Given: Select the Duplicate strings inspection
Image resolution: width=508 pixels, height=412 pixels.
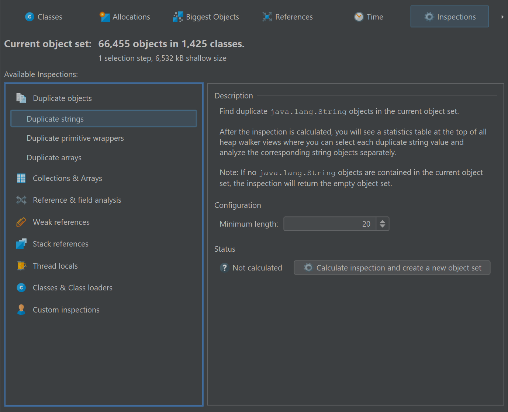Looking at the screenshot, I should click(104, 119).
